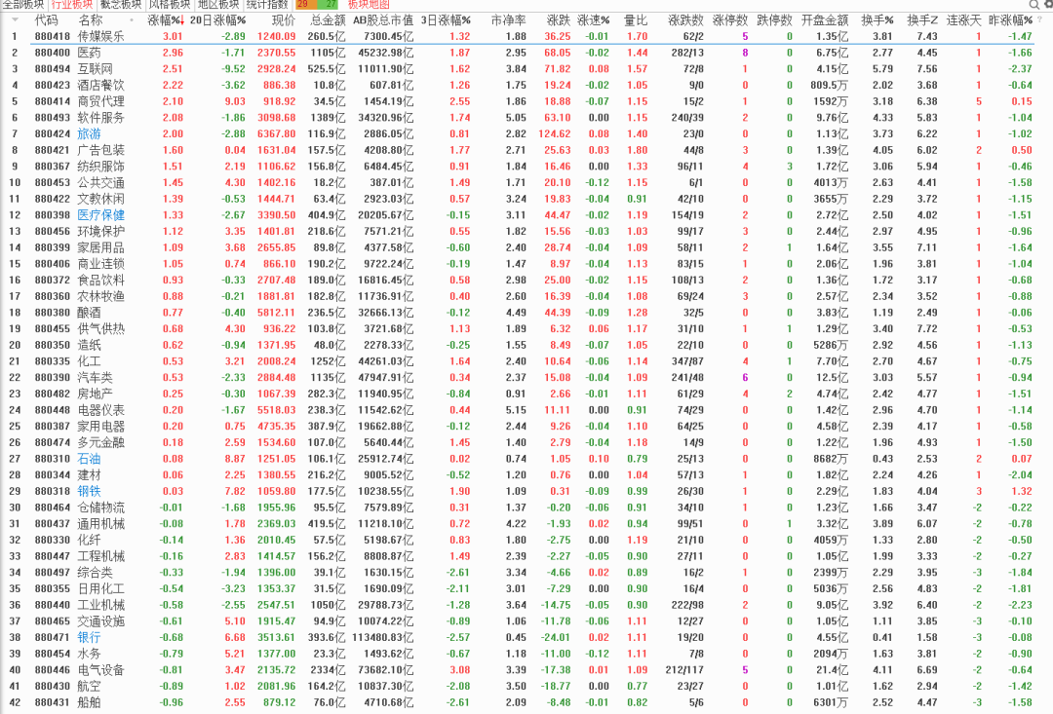Open the blue 石油 sector link
1053x714 pixels.
click(90, 459)
